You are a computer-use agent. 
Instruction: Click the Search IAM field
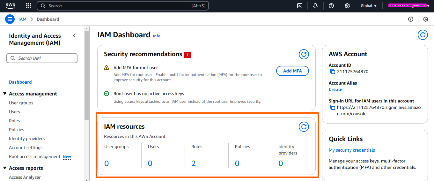point(42,58)
